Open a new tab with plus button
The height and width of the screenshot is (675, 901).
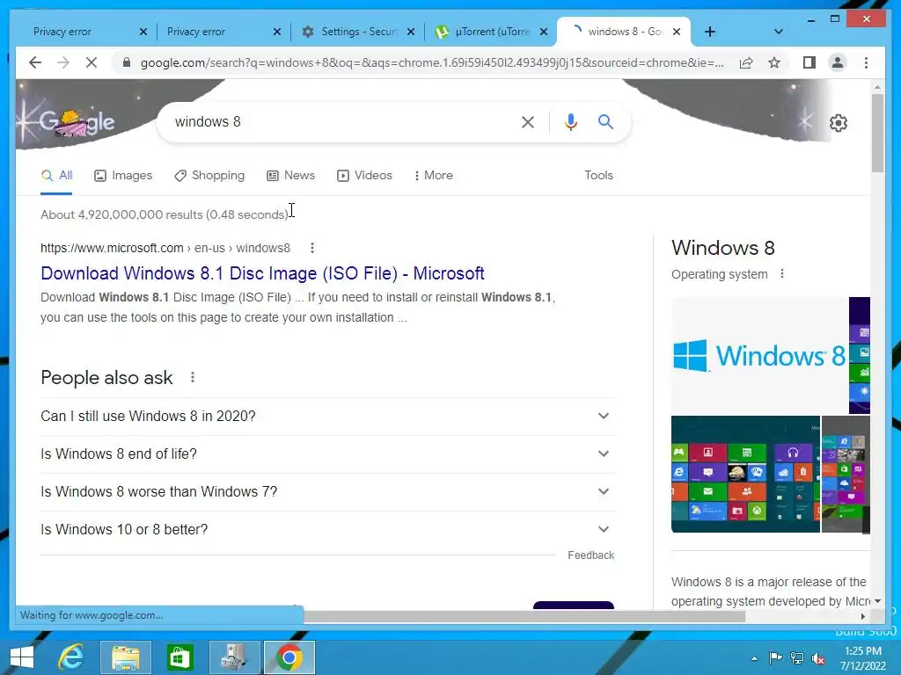tap(710, 33)
